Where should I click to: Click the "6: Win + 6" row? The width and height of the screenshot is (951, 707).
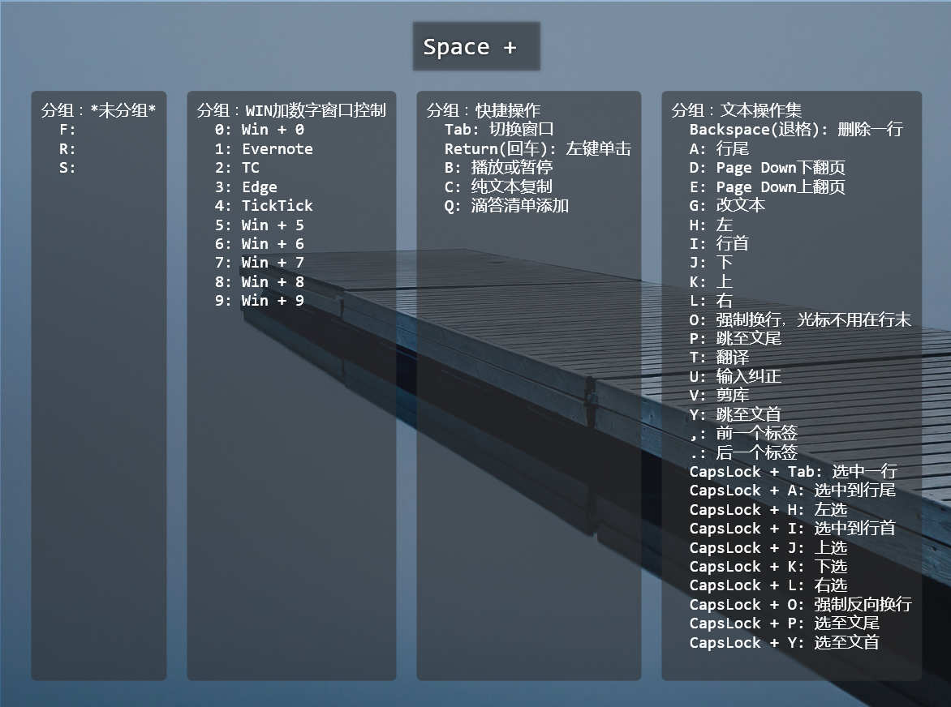point(260,244)
